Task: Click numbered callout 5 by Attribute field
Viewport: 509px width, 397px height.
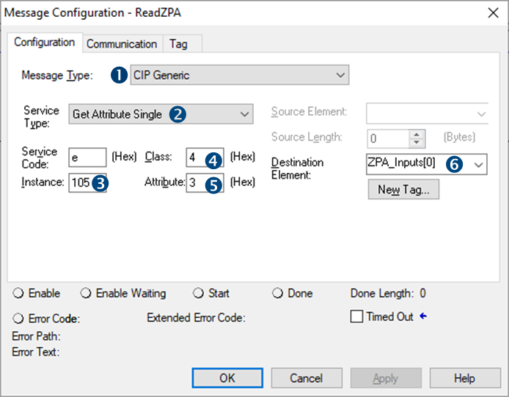Action: (x=213, y=185)
